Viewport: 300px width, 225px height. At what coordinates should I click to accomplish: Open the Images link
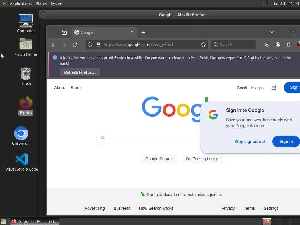point(257,88)
